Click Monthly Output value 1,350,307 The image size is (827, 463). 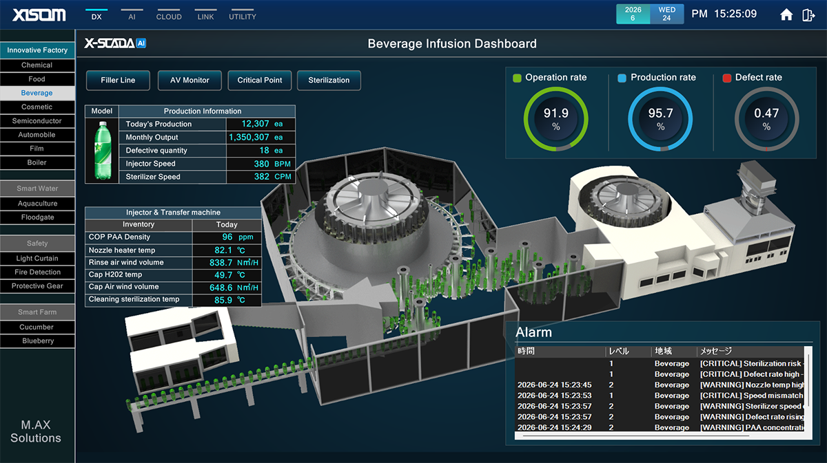coord(249,137)
